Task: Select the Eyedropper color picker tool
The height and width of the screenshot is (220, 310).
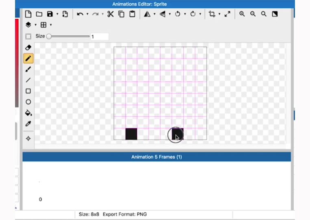Action: 28,124
